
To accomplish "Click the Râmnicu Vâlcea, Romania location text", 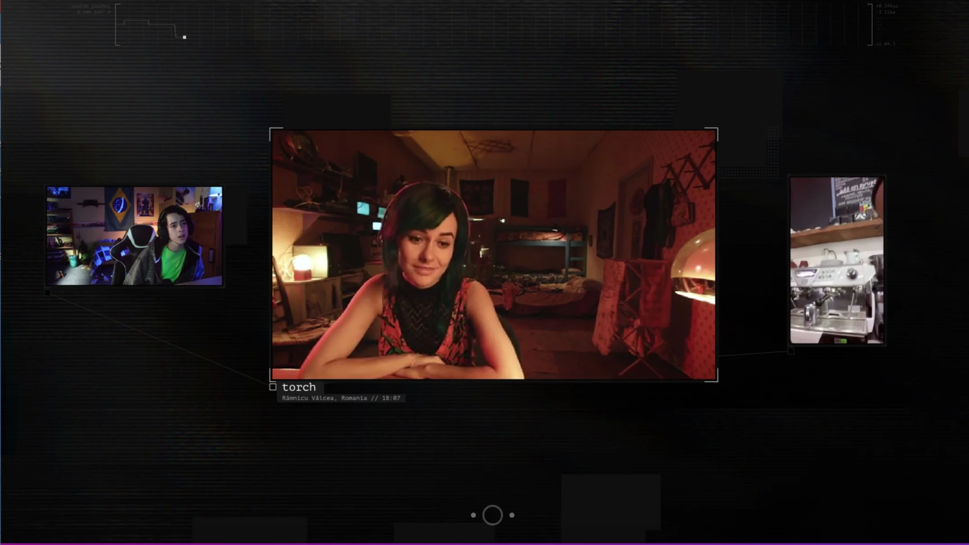I will [x=324, y=398].
